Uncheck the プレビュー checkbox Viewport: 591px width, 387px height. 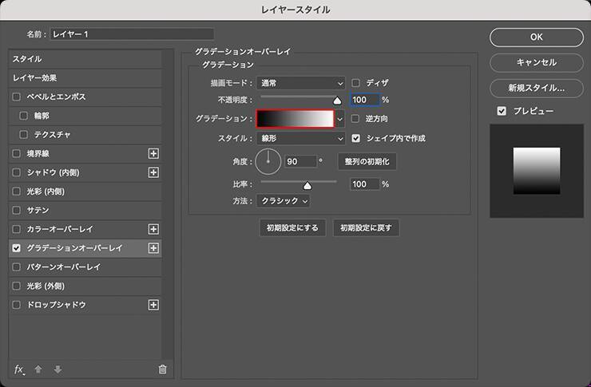(502, 111)
